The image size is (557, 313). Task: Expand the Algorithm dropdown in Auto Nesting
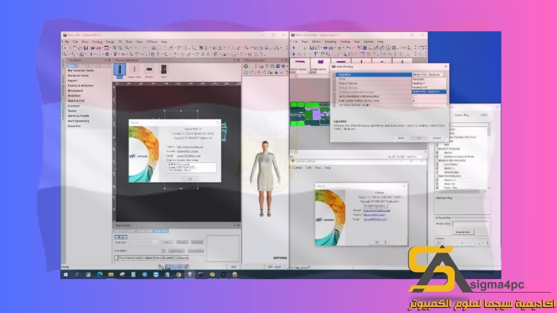[444, 75]
